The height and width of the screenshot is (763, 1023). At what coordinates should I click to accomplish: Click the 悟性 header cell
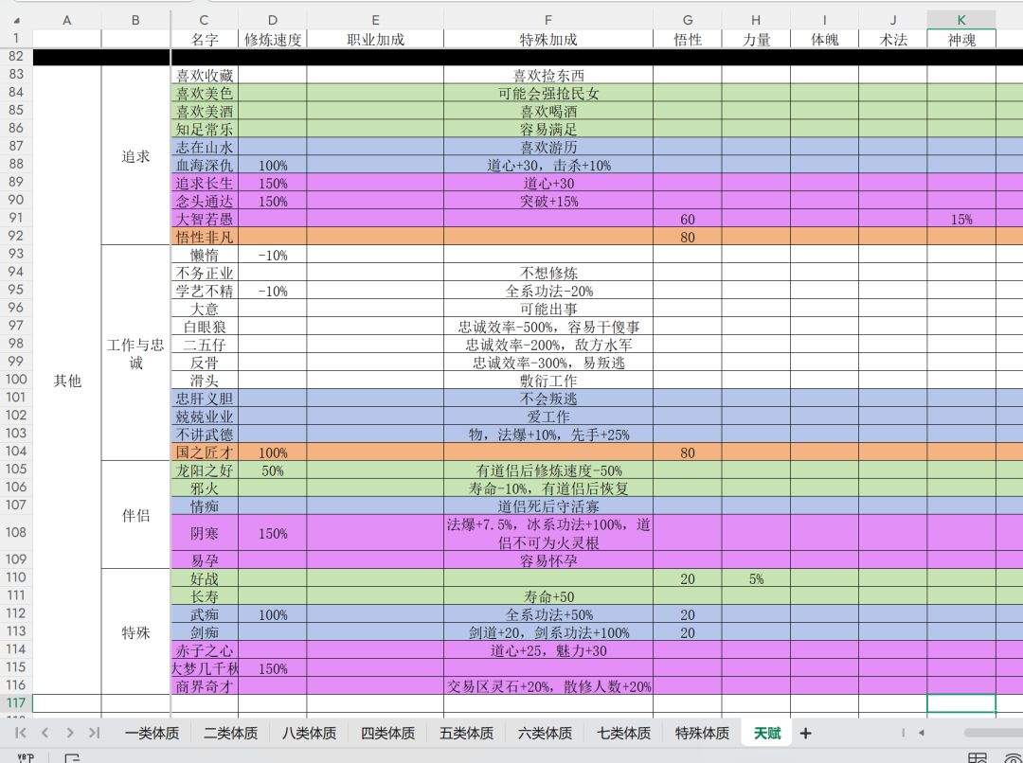688,39
